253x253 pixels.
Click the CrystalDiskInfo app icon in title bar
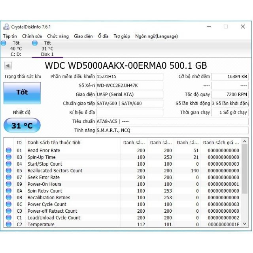6,26
